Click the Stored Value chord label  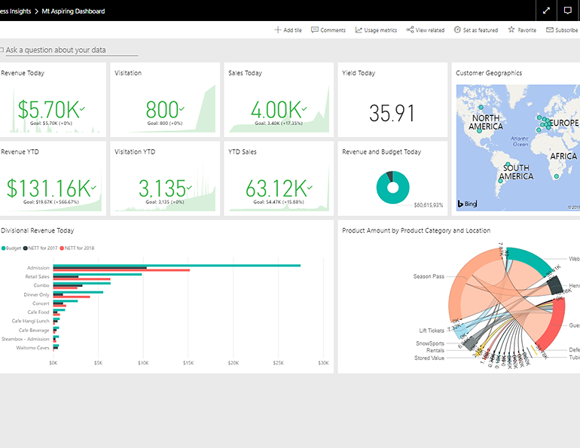point(429,358)
